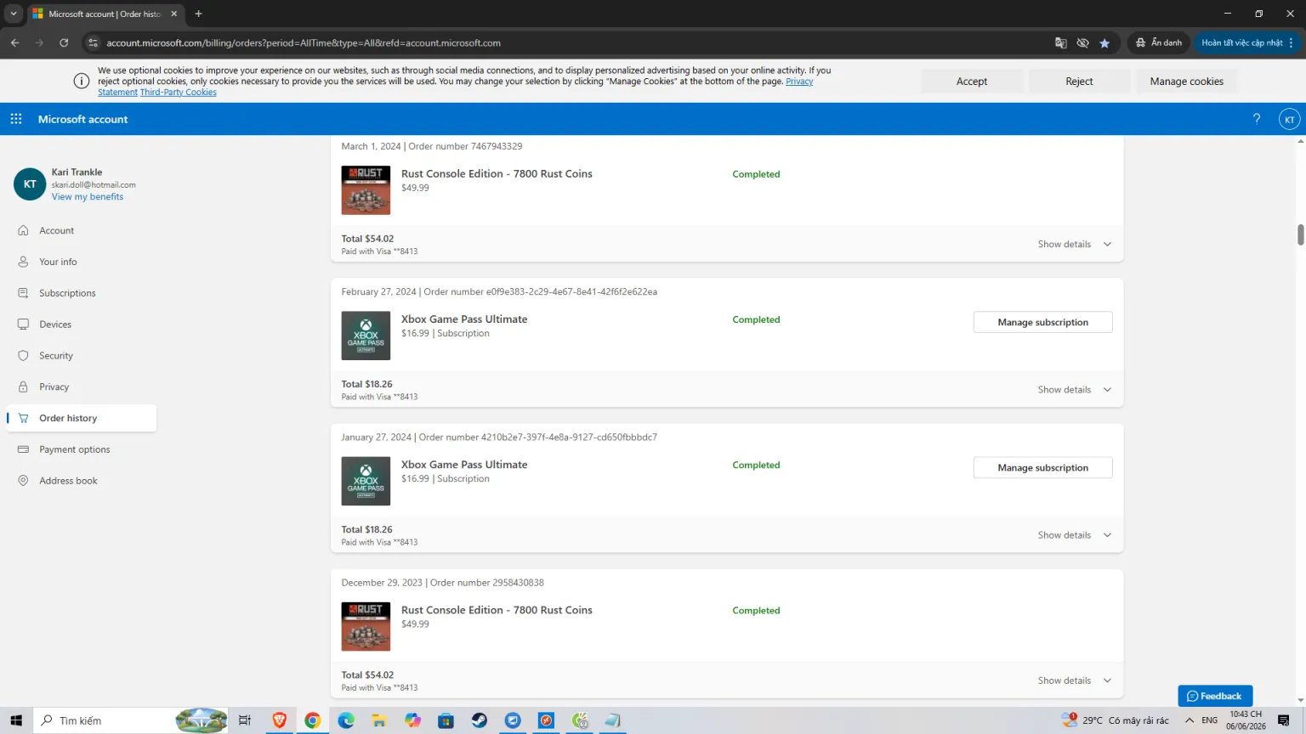Open a new browser tab
Screen dimensions: 1306x734
pos(198,14)
